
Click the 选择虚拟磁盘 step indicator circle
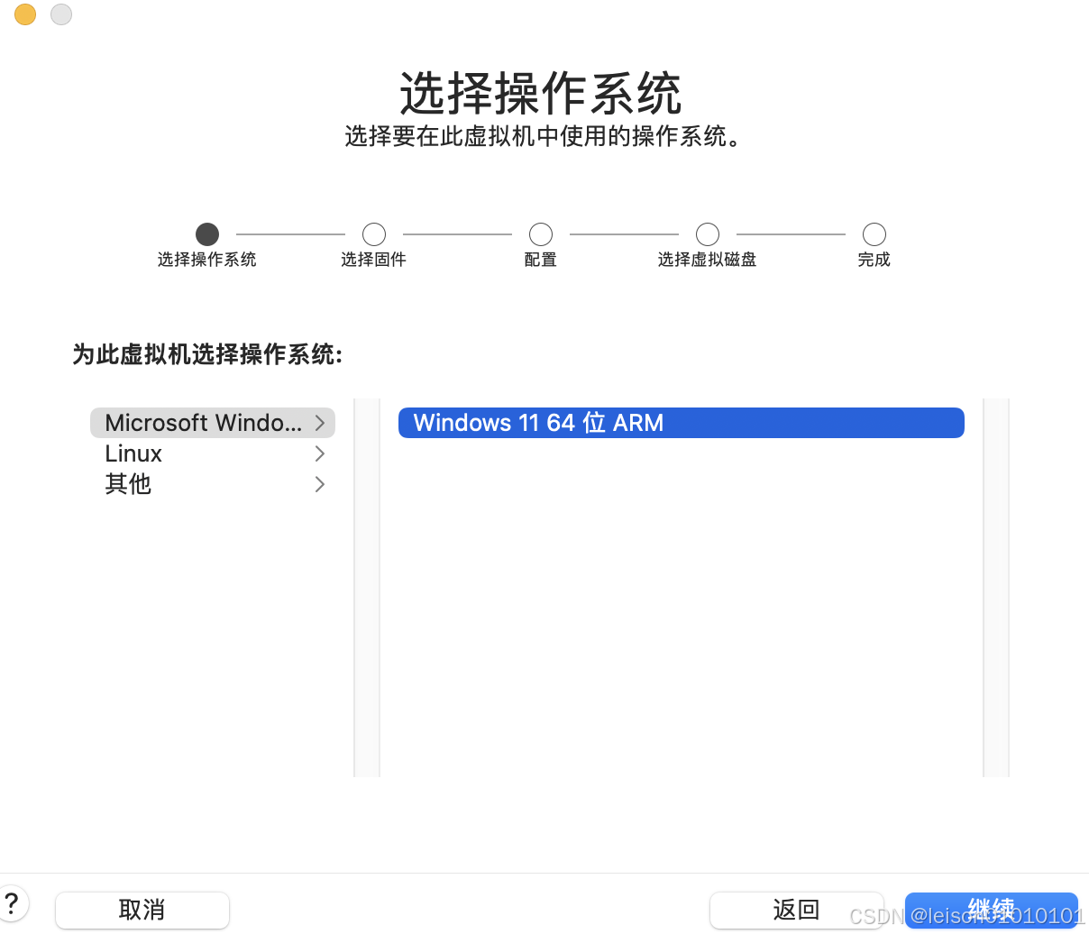pos(708,234)
